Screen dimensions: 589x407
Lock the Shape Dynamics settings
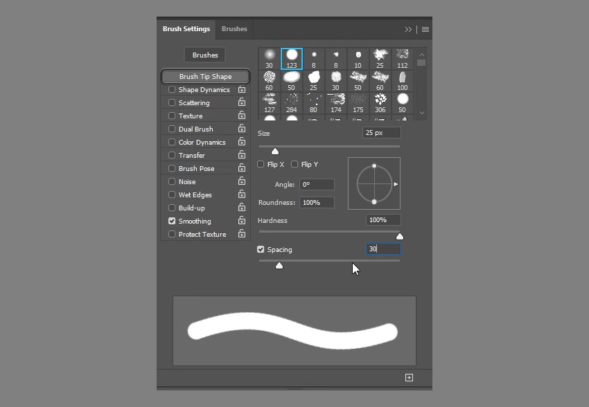tap(241, 89)
